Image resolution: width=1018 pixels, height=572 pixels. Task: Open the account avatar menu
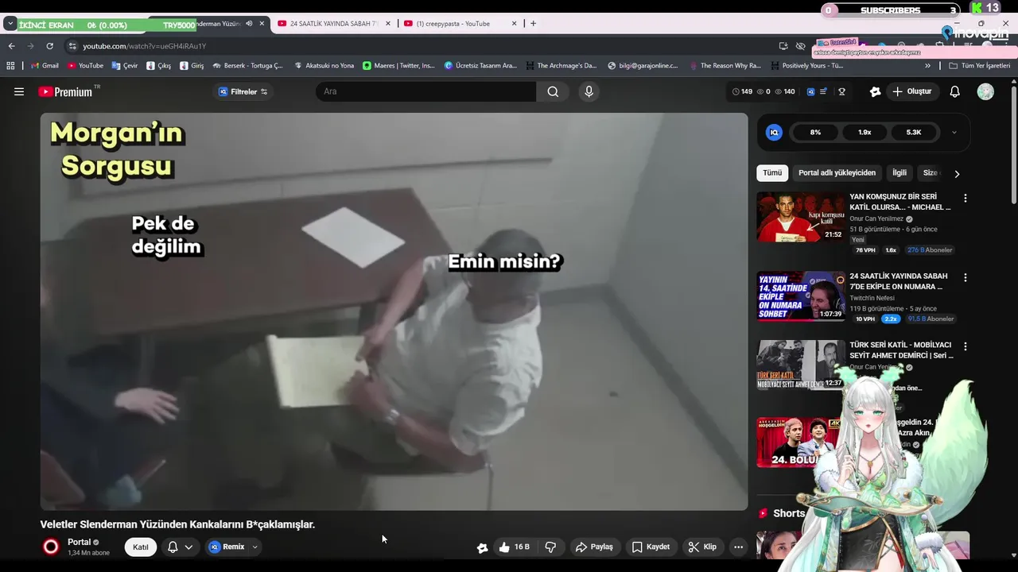985,91
